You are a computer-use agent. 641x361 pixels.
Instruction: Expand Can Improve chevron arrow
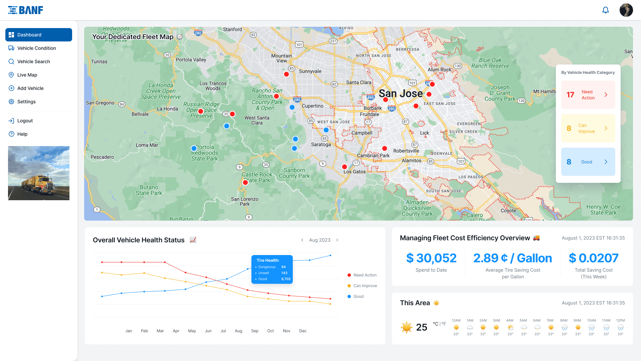coord(606,128)
